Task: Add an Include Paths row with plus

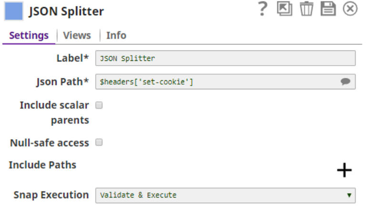Action: (344, 170)
